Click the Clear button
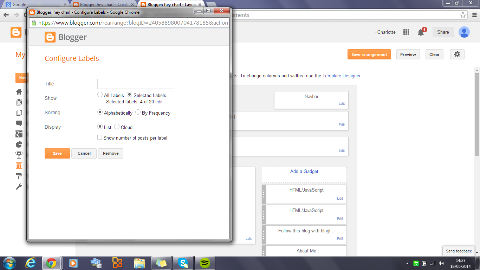This screenshot has height=270, width=480. 434,54
